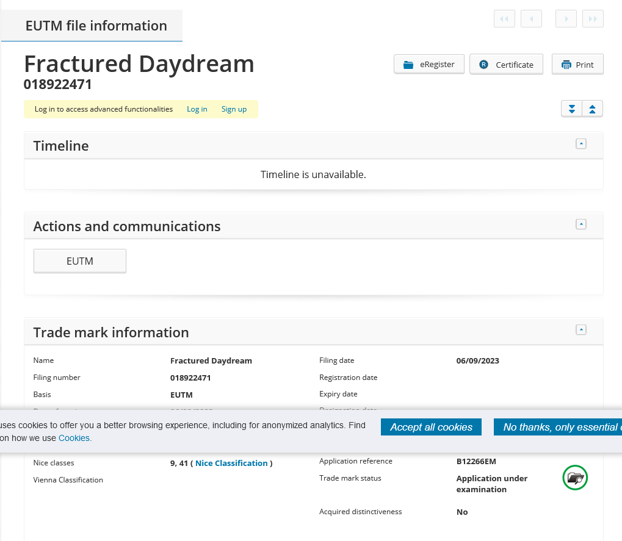This screenshot has height=541, width=622.
Task: Open eRegister folder button
Action: [429, 64]
